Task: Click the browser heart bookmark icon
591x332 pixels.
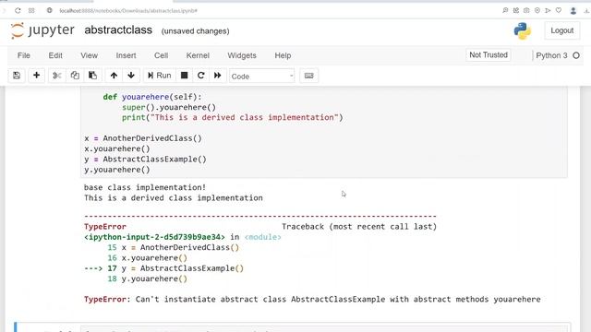Action: click(559, 10)
